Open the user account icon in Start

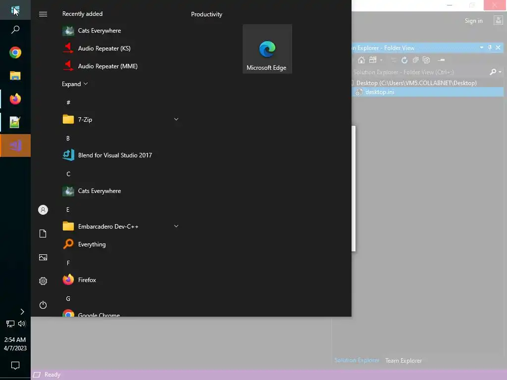coord(43,210)
